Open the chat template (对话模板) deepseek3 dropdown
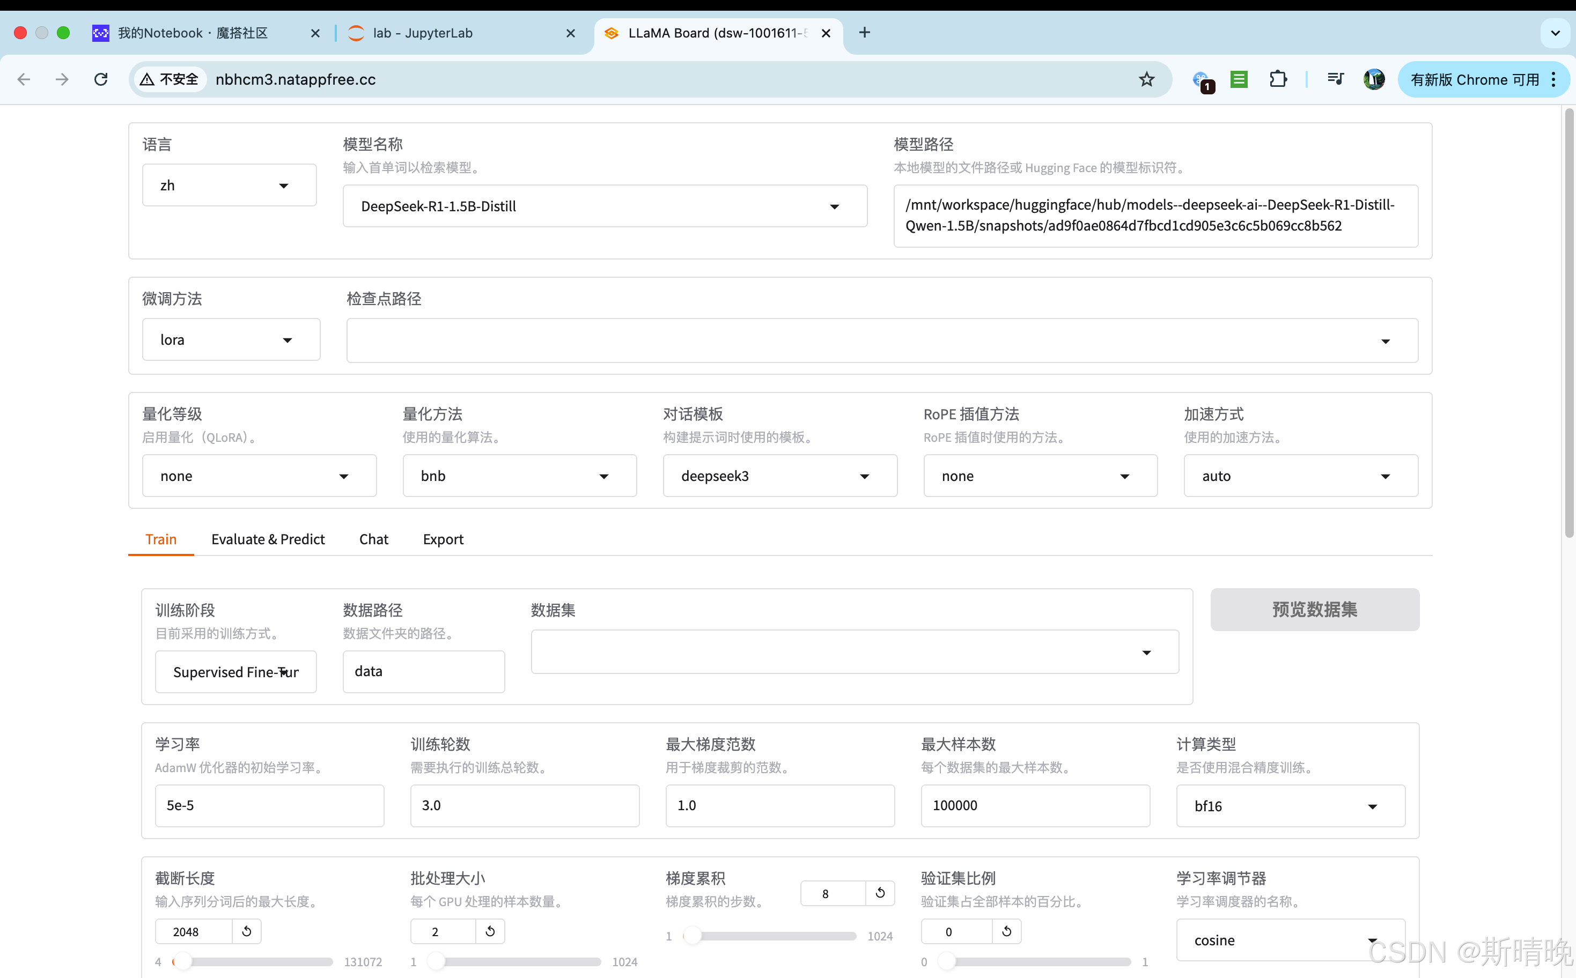This screenshot has height=978, width=1576. (x=779, y=476)
